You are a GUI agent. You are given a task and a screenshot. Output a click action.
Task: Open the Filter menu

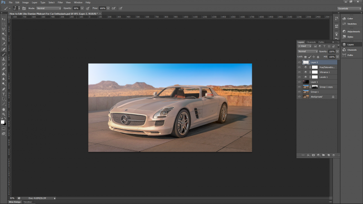click(x=60, y=2)
